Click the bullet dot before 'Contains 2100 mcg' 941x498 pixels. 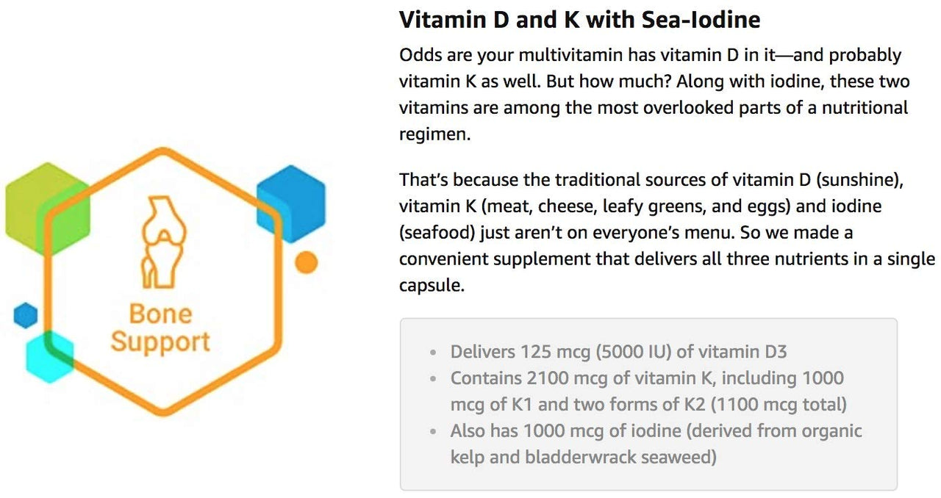[x=434, y=379]
